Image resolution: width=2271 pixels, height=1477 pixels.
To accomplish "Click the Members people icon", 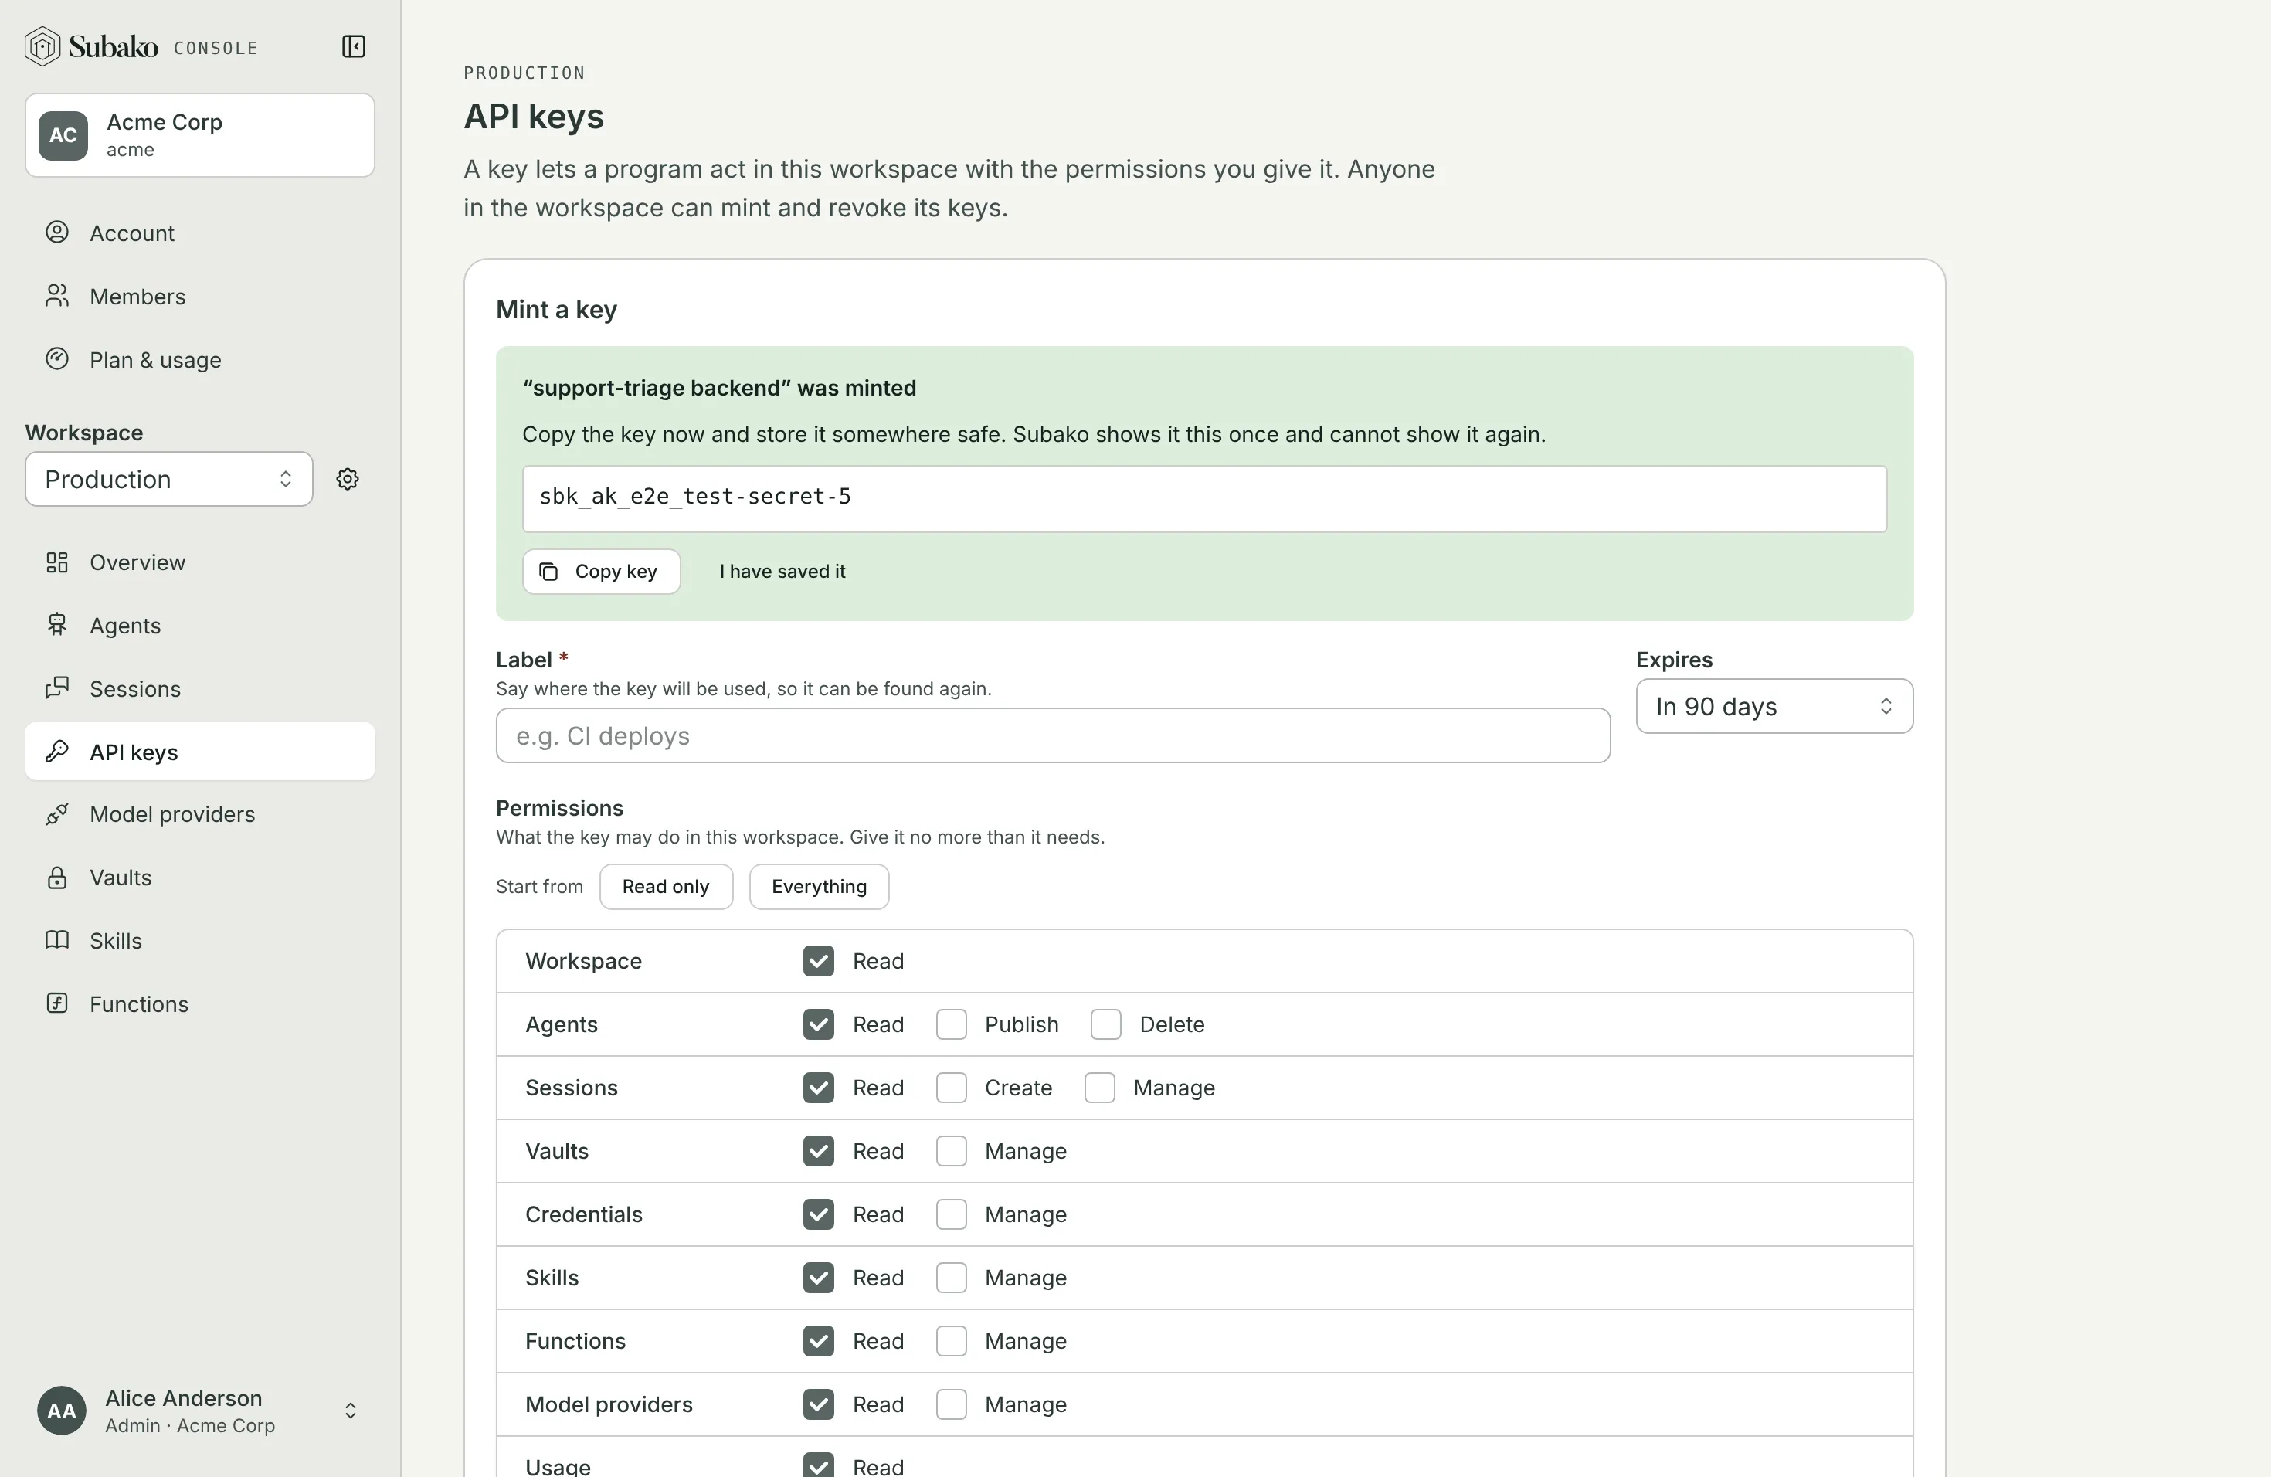I will click(57, 296).
